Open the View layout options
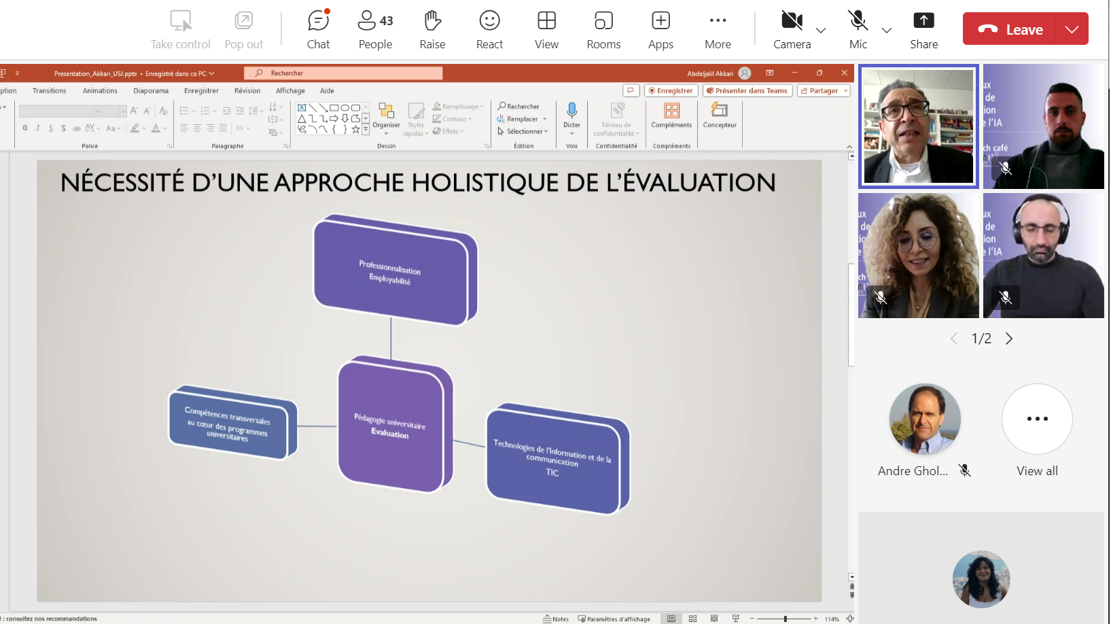Screen dimensions: 1111x624 point(546,30)
